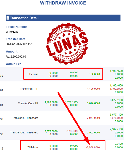
Task: Select the 100.0000 deposit value
Action: (95, 74)
